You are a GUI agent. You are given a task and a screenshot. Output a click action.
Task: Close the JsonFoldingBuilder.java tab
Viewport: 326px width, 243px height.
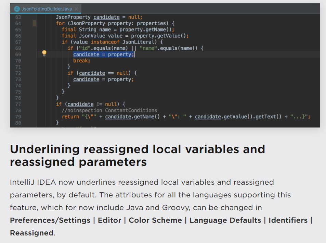click(76, 9)
